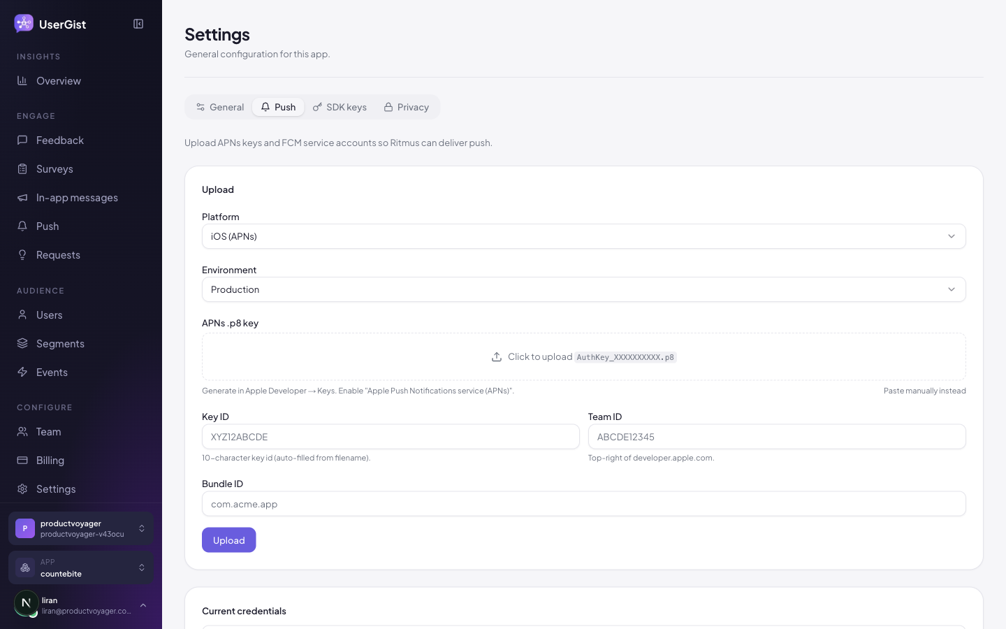This screenshot has height=629, width=1006.
Task: Click the Surveys clipboard icon
Action: point(22,169)
